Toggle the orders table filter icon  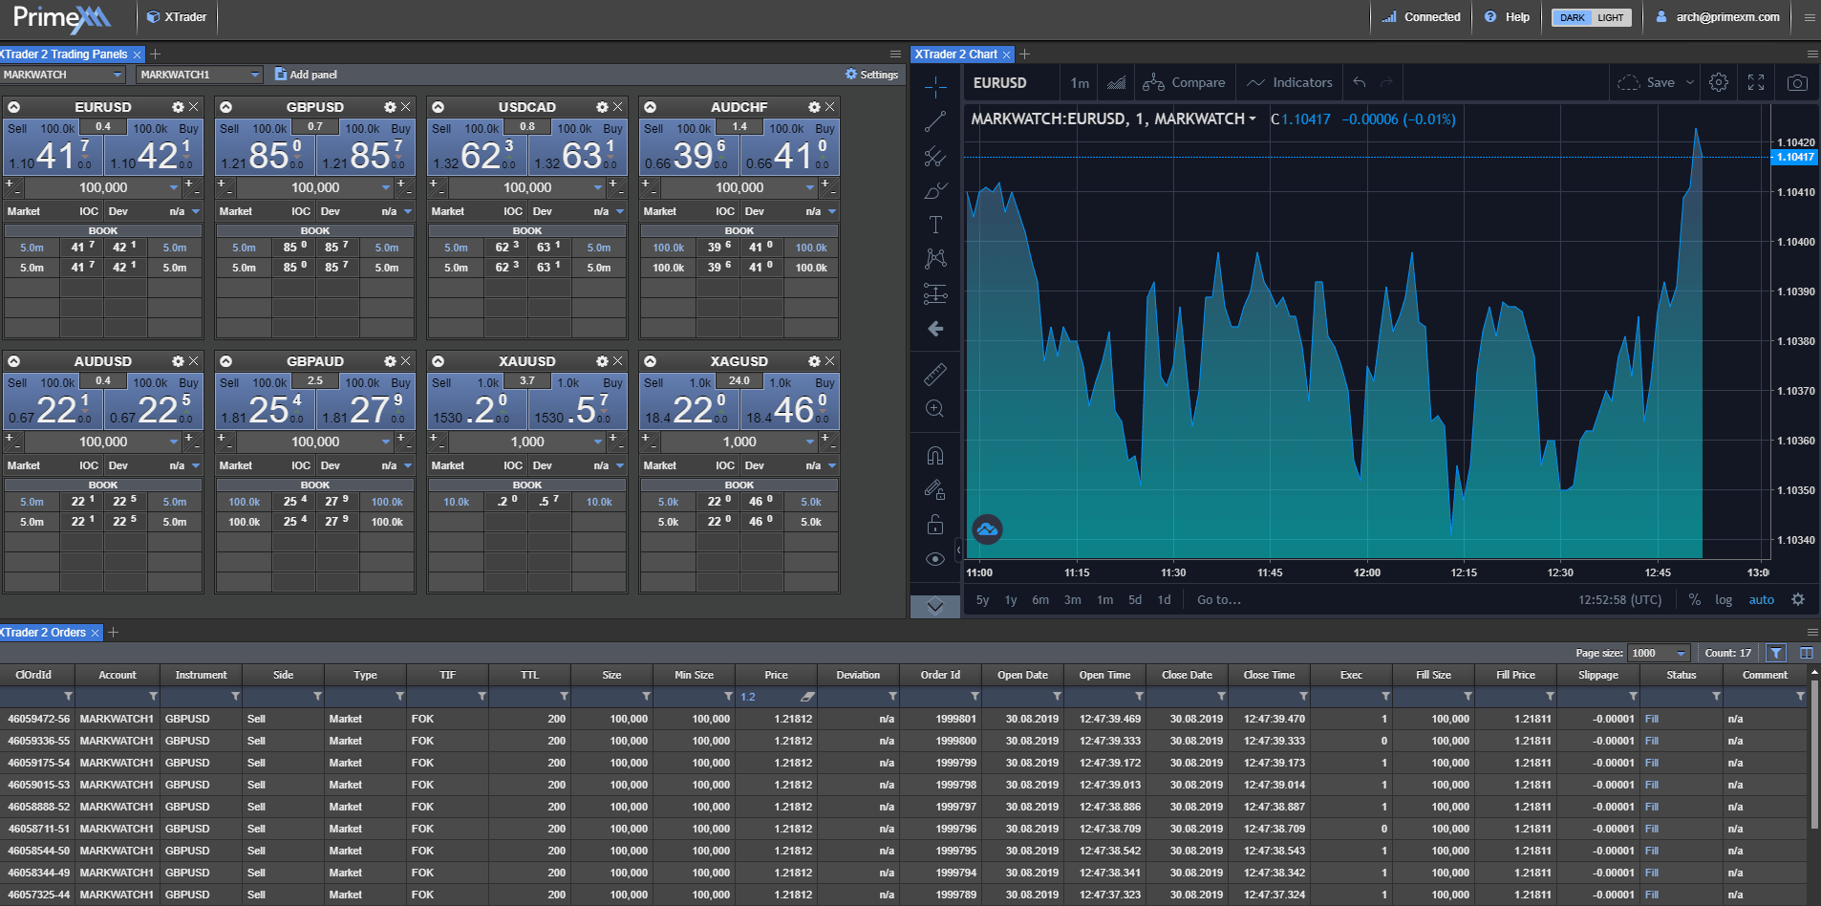[1775, 653]
